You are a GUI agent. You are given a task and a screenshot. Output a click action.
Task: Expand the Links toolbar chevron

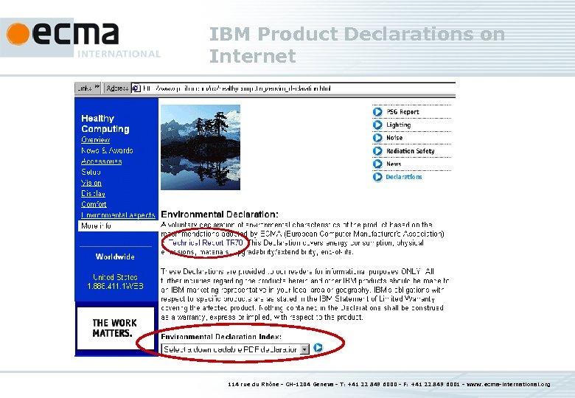coord(97,87)
